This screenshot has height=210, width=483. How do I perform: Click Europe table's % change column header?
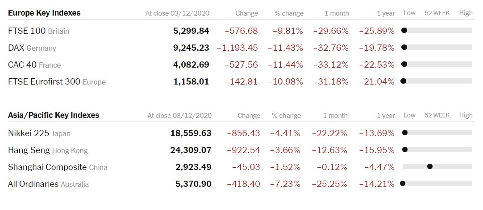[x=289, y=13]
